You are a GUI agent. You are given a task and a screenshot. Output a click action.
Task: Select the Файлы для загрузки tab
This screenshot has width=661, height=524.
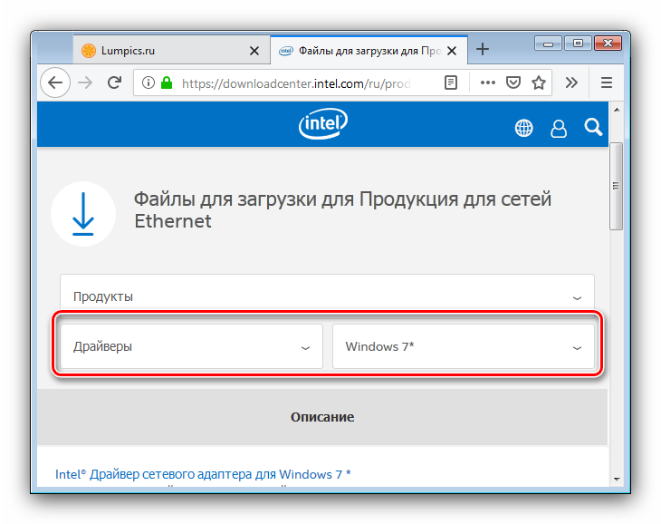369,51
